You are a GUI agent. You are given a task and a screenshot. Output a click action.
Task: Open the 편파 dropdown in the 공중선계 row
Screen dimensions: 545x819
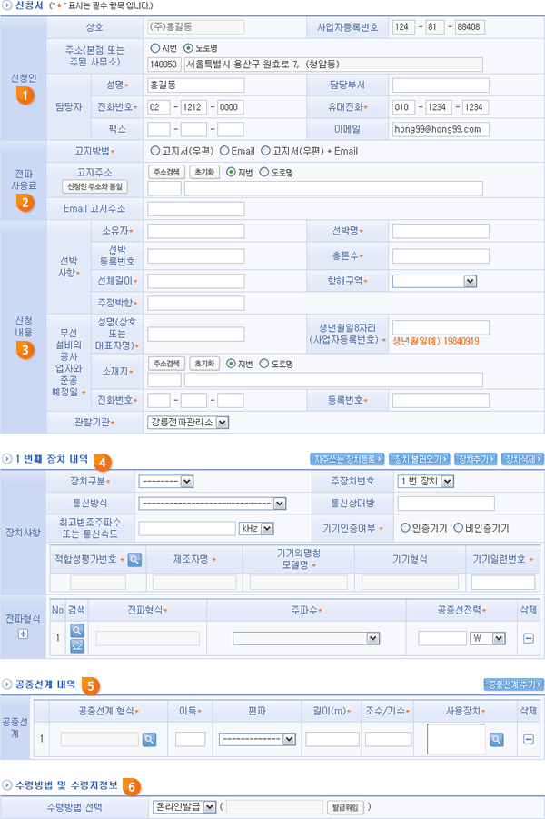(x=257, y=739)
